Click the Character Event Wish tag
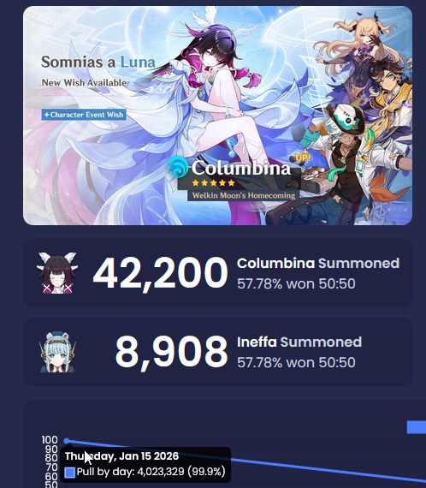This screenshot has height=488, width=426. 84,115
